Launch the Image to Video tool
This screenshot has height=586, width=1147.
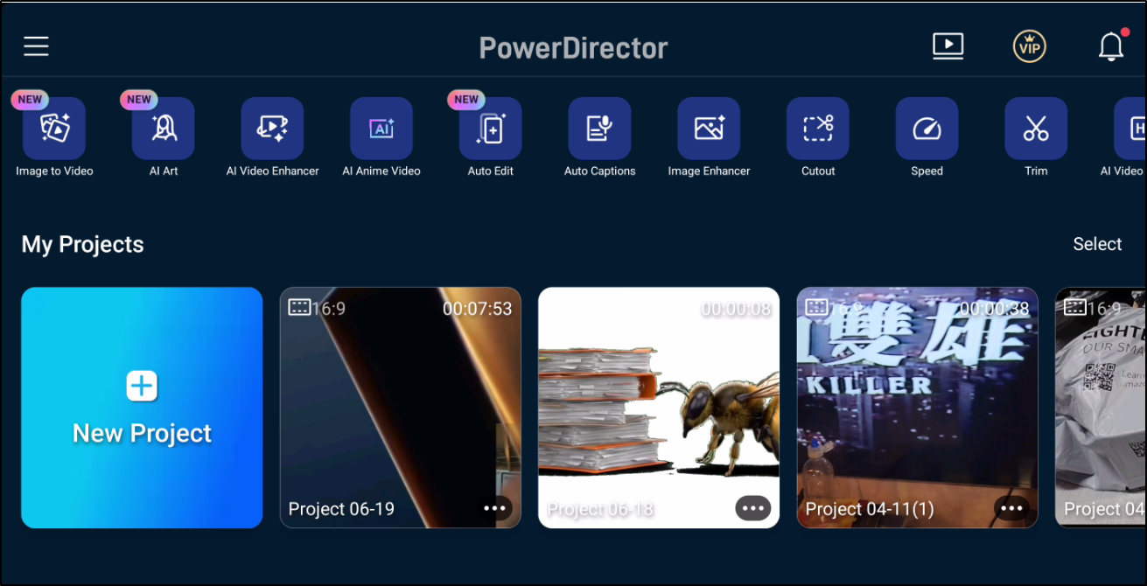[54, 129]
